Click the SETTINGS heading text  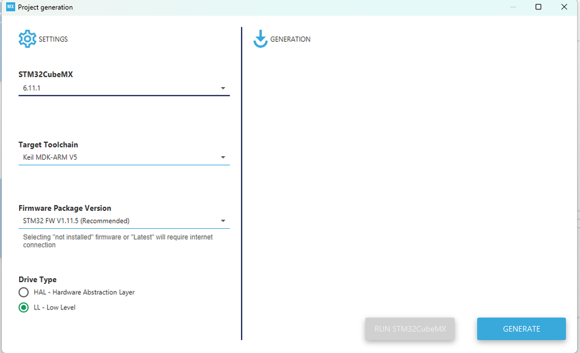(53, 39)
